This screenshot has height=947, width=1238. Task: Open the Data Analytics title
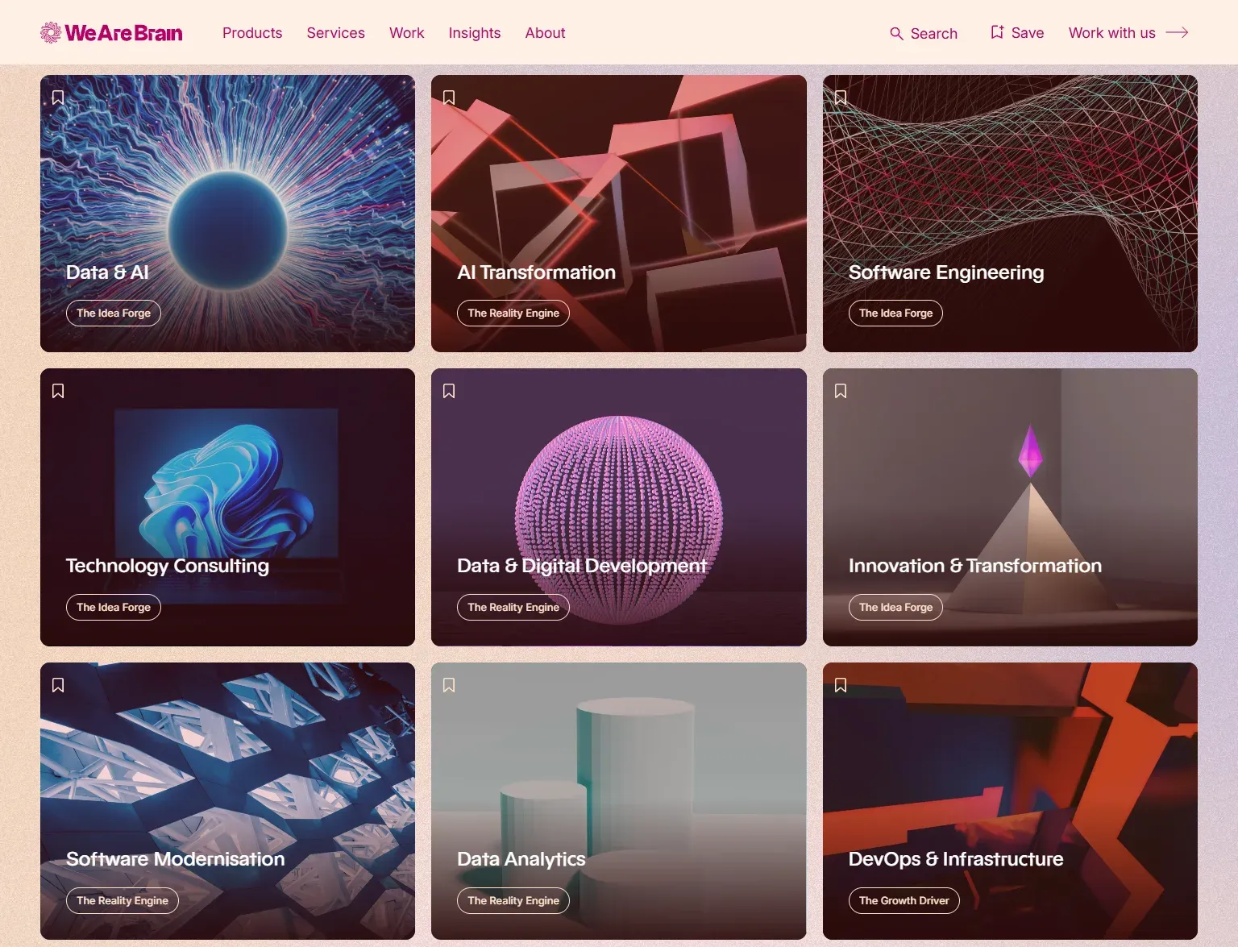pos(521,859)
